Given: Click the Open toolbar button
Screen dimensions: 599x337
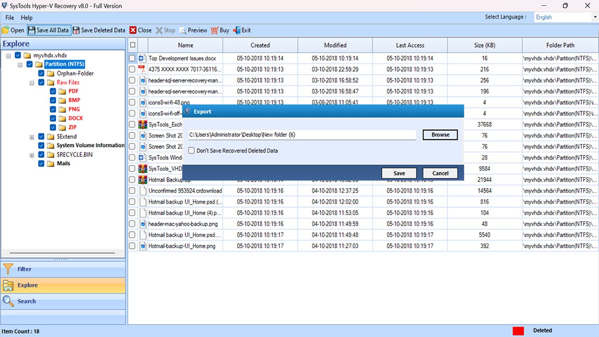Looking at the screenshot, I should point(13,30).
